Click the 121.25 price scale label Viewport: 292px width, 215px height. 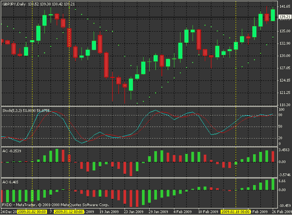coord(284,93)
